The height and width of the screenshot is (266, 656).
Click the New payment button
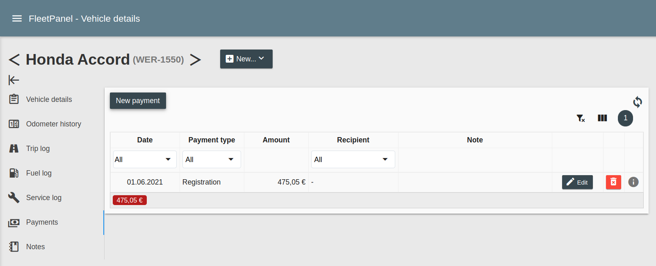[x=138, y=101]
